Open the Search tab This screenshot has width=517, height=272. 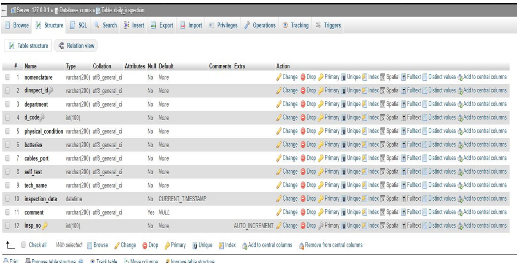tap(105, 25)
